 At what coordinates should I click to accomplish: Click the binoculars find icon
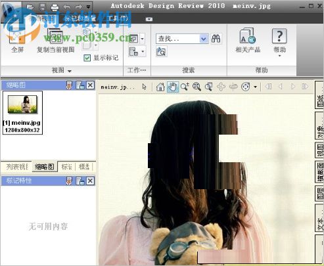pyautogui.click(x=216, y=39)
